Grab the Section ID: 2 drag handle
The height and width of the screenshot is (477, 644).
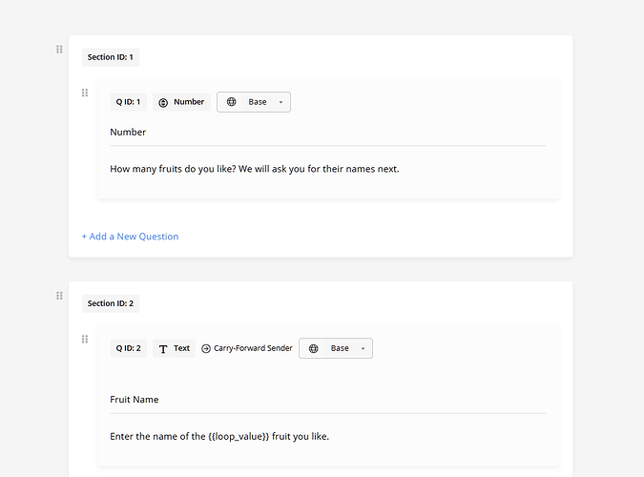(x=59, y=296)
